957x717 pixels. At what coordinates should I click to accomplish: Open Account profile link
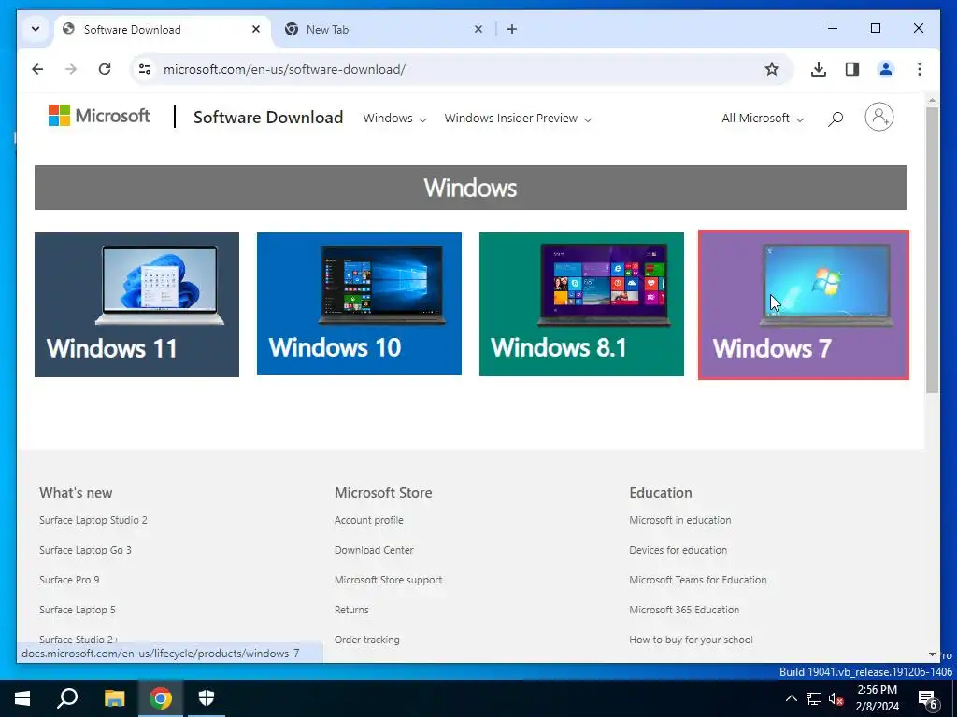pyautogui.click(x=368, y=520)
